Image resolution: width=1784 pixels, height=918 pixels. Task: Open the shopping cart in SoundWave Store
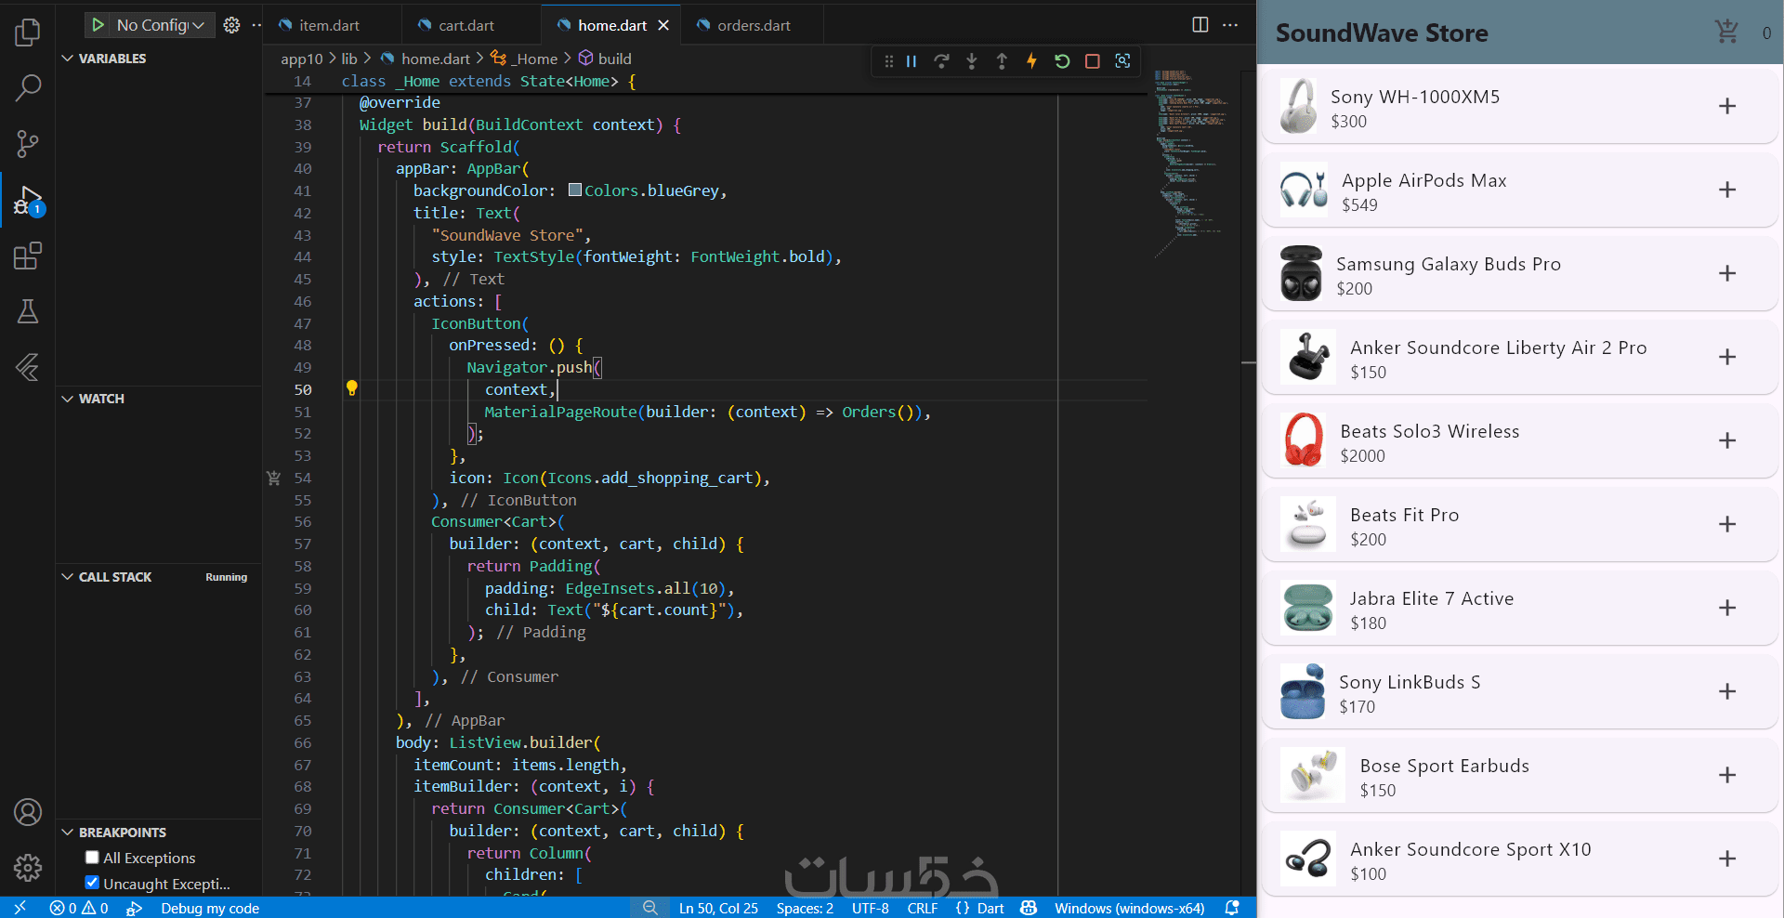point(1727,33)
